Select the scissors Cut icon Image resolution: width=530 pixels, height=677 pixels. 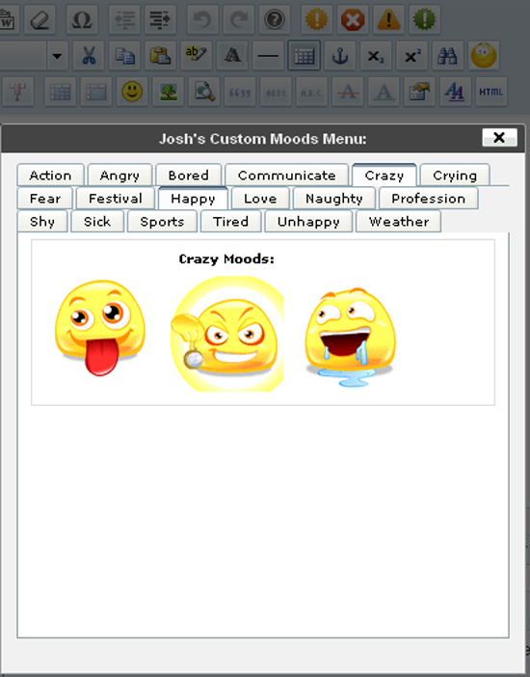[89, 56]
